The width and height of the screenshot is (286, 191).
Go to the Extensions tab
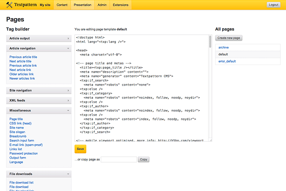coord(120,5)
